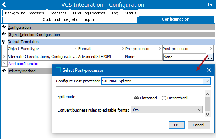The width and height of the screenshot is (216, 139).
Task: Expand the Delivery Method section
Action: 4,70
